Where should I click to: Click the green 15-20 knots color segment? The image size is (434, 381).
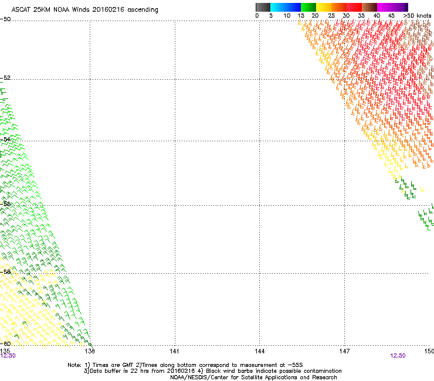point(308,7)
